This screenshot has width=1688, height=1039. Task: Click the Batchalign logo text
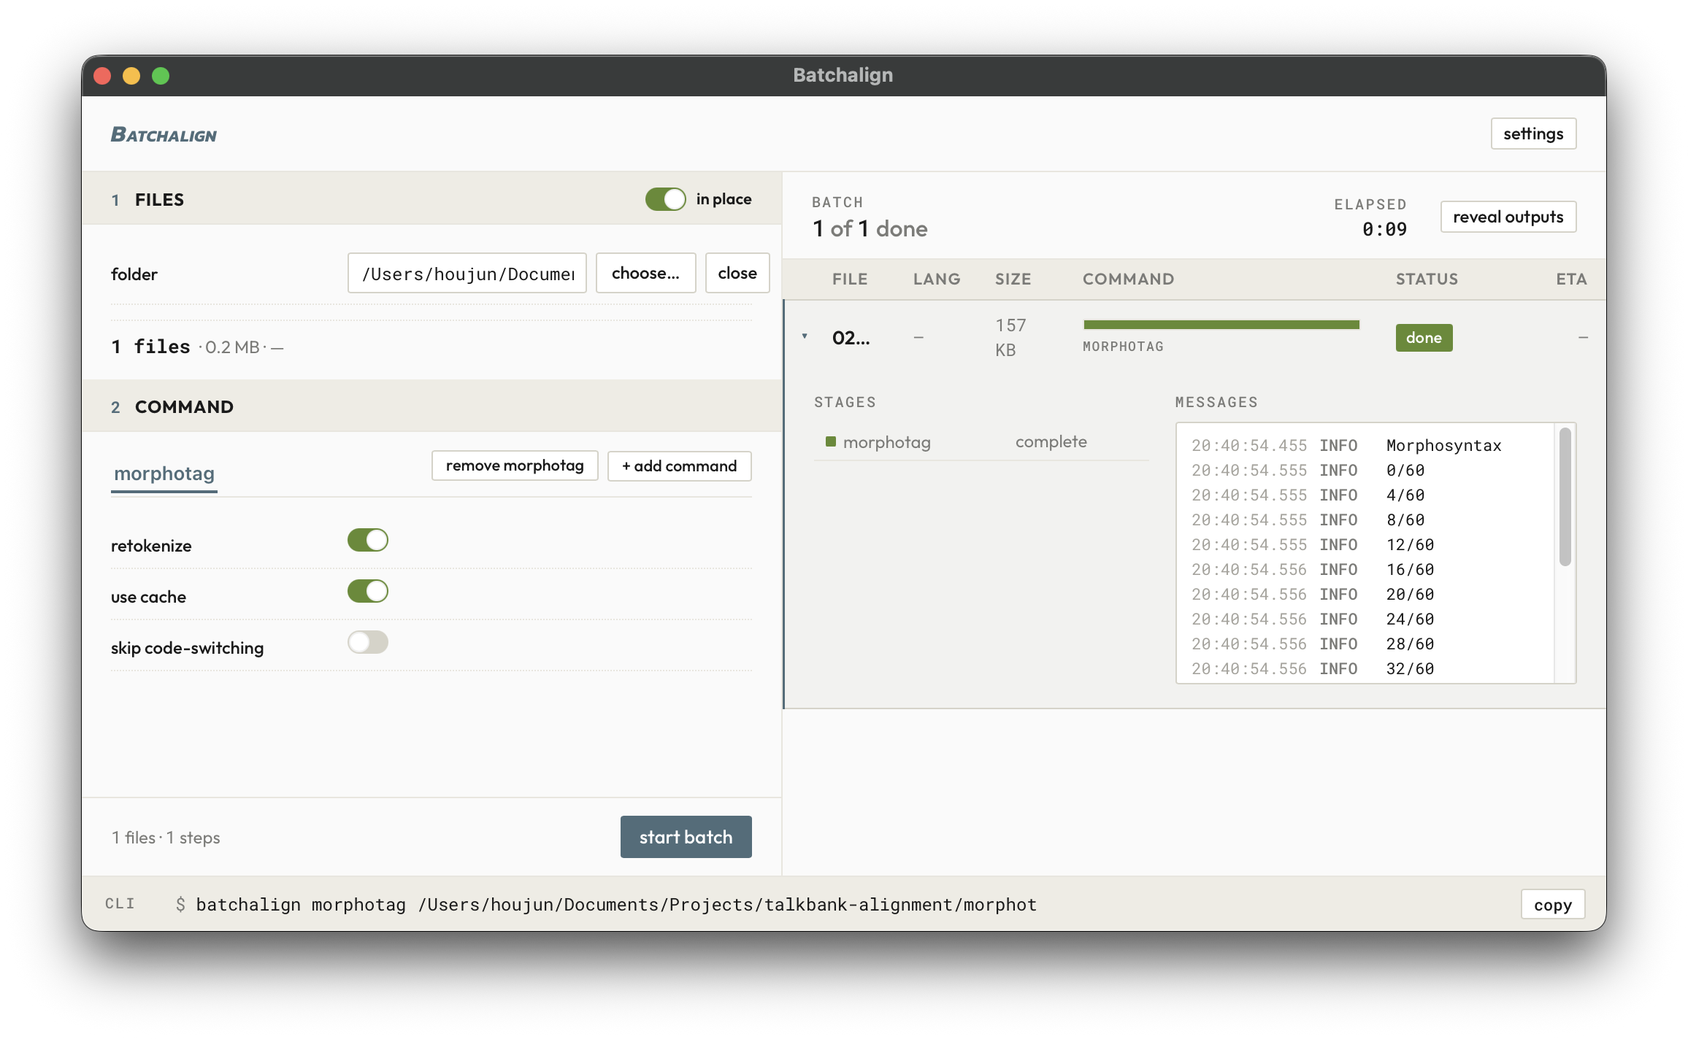pyautogui.click(x=164, y=134)
